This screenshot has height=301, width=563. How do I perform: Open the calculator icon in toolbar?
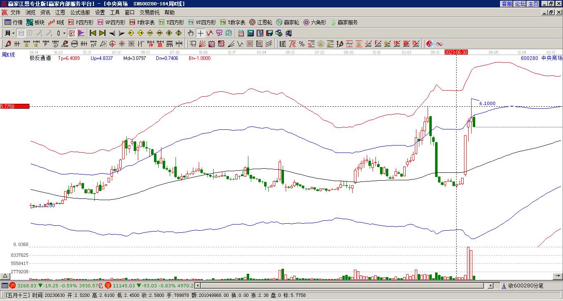[x=250, y=33]
